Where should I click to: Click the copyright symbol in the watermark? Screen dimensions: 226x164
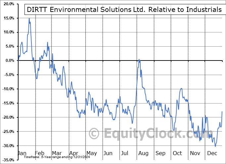94,134
